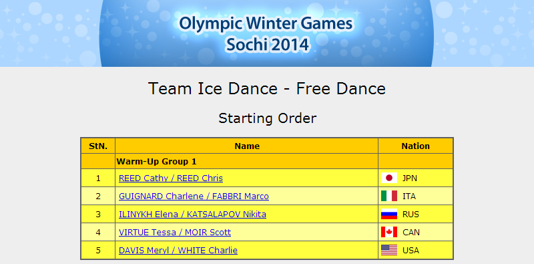This screenshot has width=534, height=264.
Task: Click the Canada flag icon
Action: tap(389, 233)
